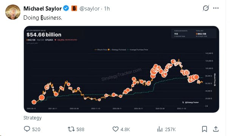Screen dimensions: 232x136
Task: Click the reply speech bubble icon
Action: (x=27, y=129)
